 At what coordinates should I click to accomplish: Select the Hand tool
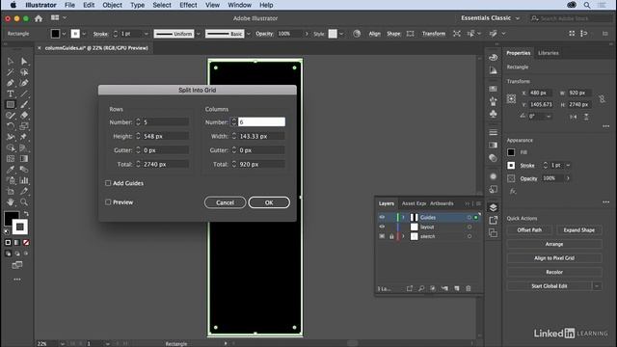tap(11, 202)
